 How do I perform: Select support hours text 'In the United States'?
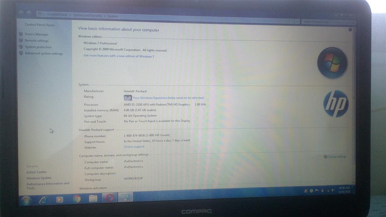(x=137, y=141)
